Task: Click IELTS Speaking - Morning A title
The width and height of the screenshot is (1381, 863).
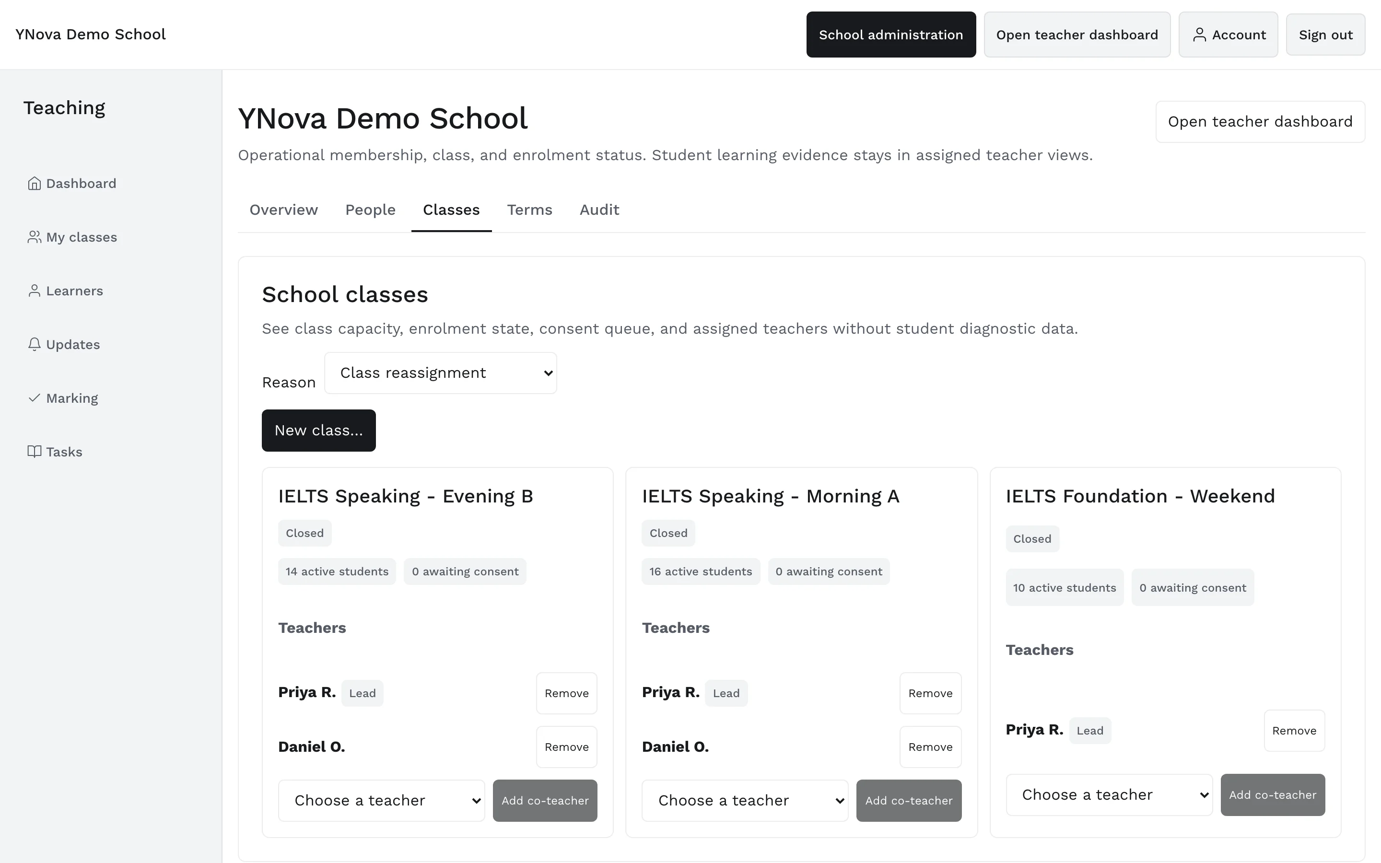Action: [771, 496]
